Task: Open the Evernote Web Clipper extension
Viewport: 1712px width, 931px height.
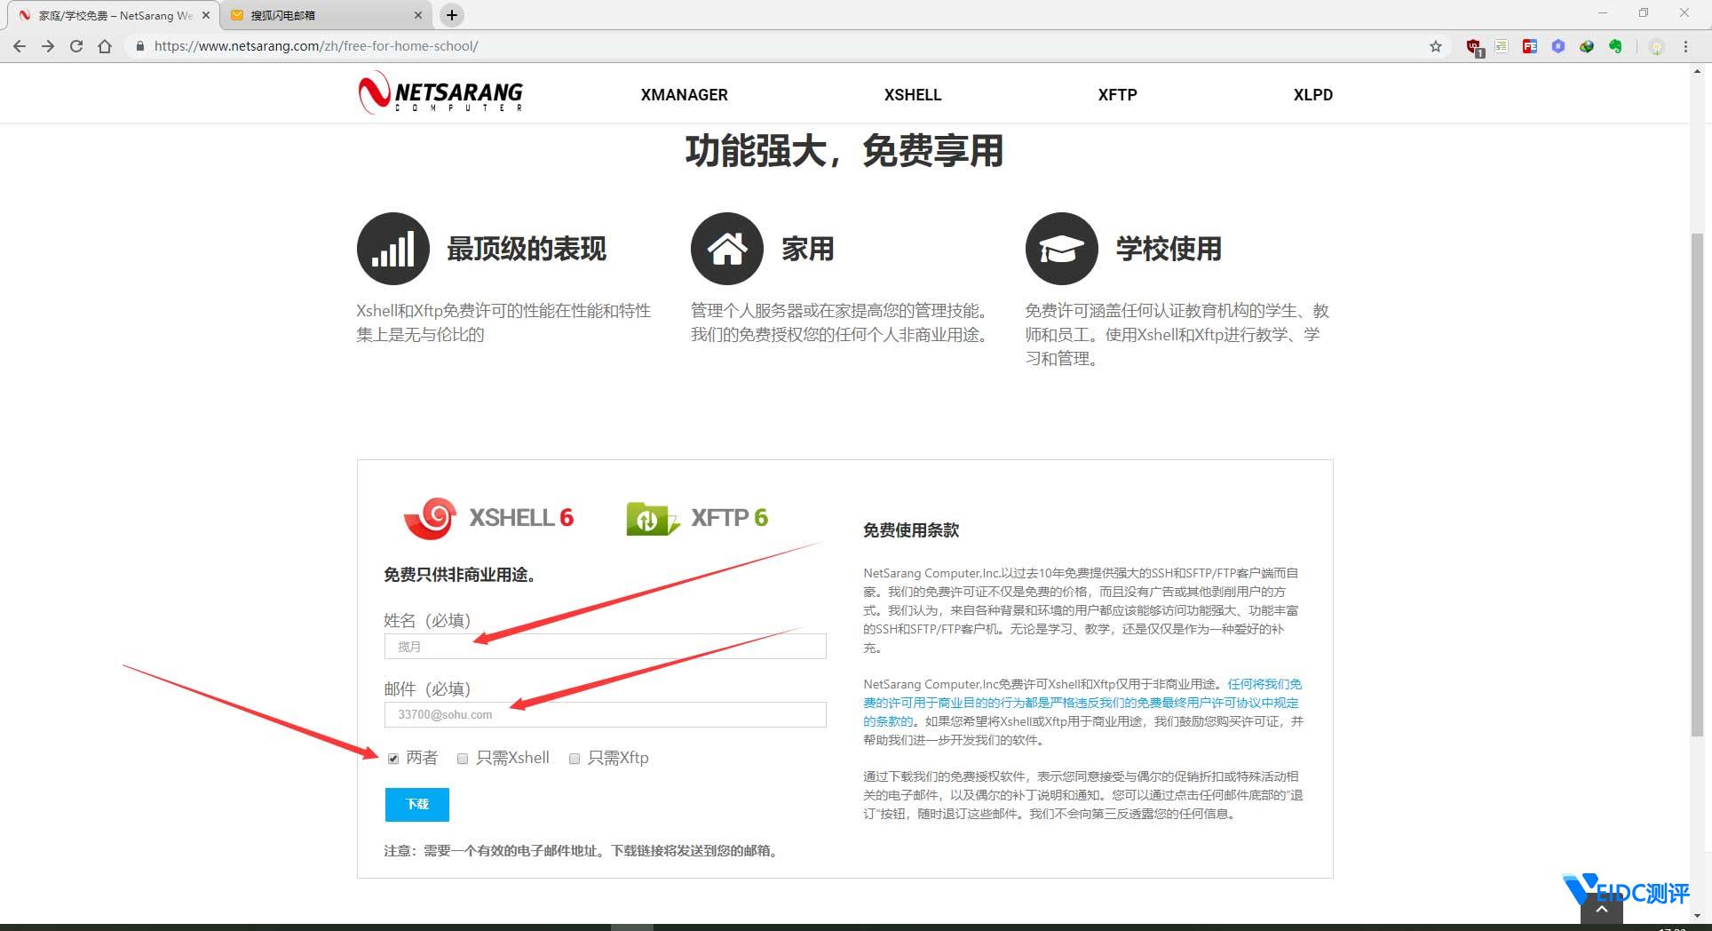Action: click(1615, 45)
